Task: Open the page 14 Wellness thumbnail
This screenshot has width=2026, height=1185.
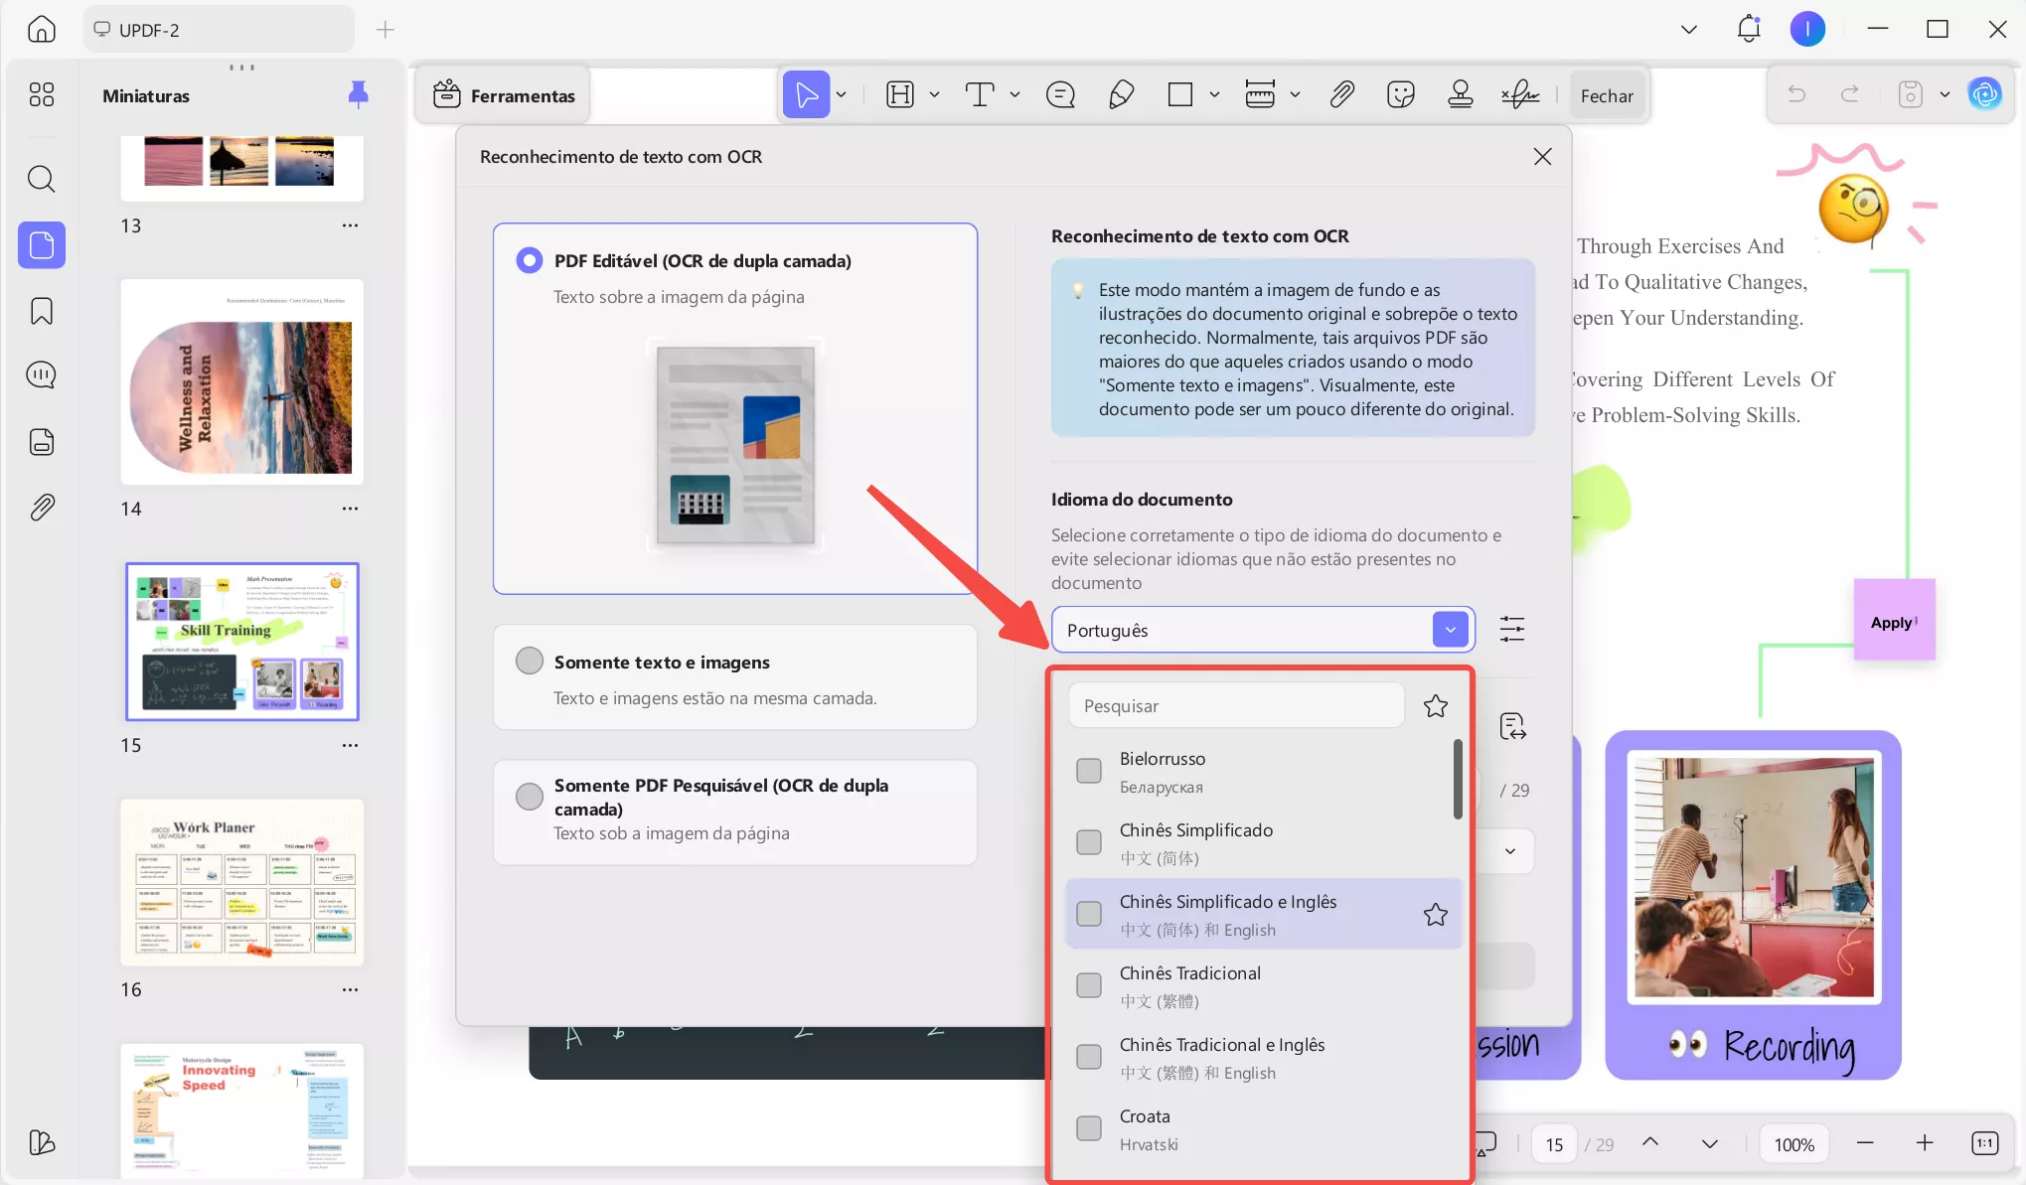Action: [241, 382]
